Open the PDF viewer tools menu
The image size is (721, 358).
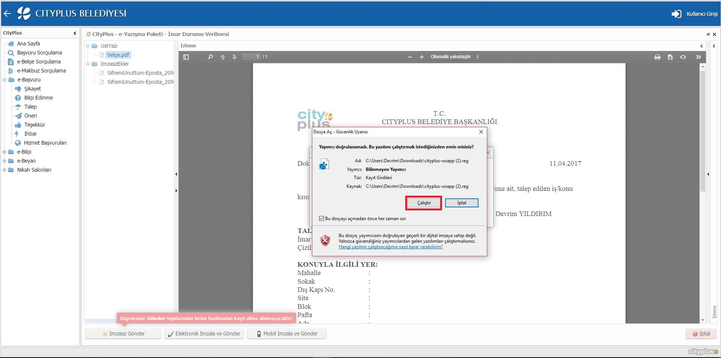698,57
